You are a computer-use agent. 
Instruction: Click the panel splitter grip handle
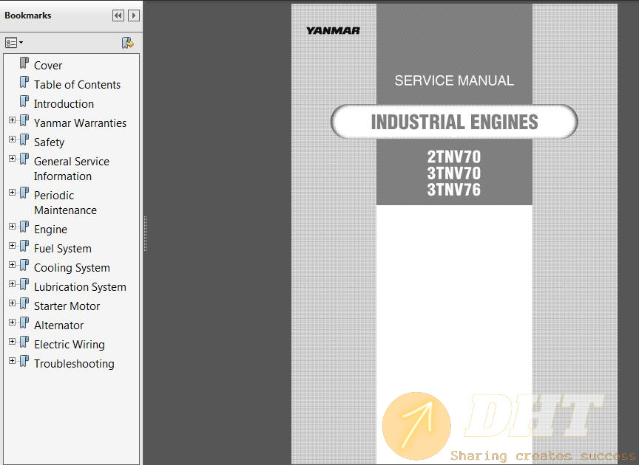click(x=145, y=233)
